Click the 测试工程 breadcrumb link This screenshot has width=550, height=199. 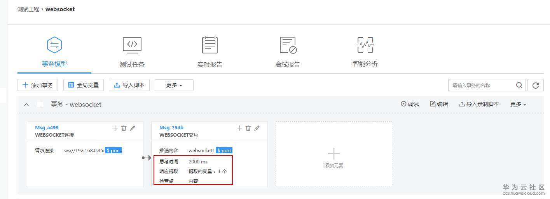(x=28, y=9)
